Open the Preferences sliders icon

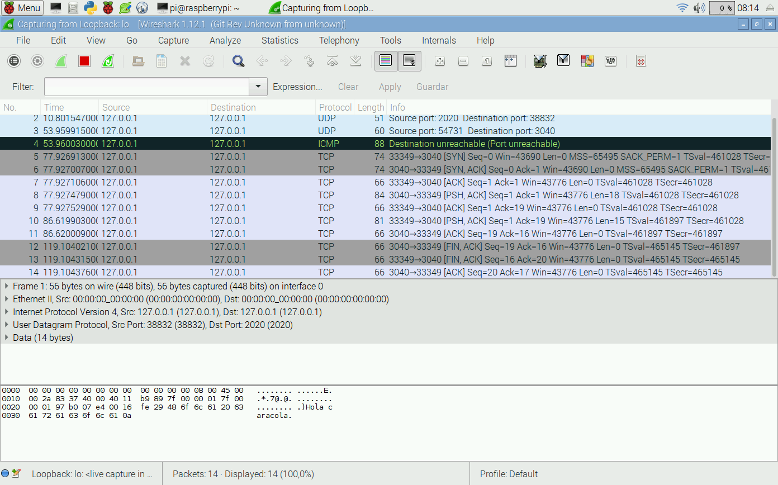pos(610,61)
